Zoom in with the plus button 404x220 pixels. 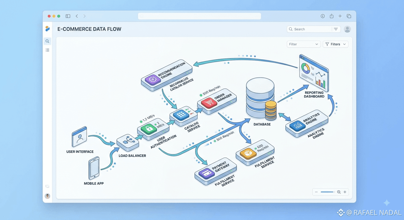[345, 192]
